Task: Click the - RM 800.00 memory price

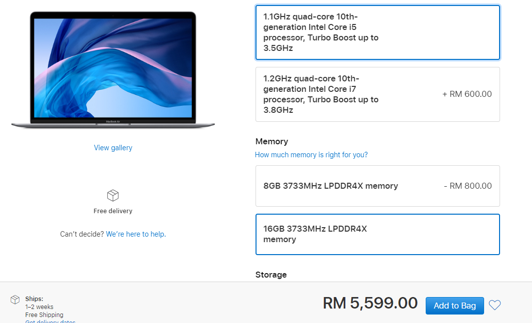Action: tap(468, 186)
